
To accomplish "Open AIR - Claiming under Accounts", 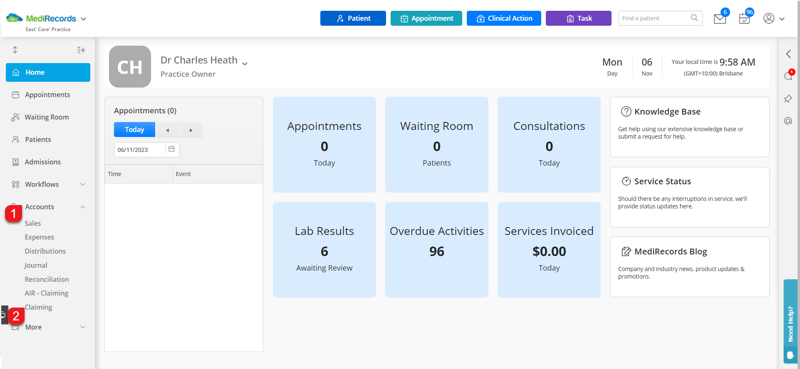I will (46, 293).
